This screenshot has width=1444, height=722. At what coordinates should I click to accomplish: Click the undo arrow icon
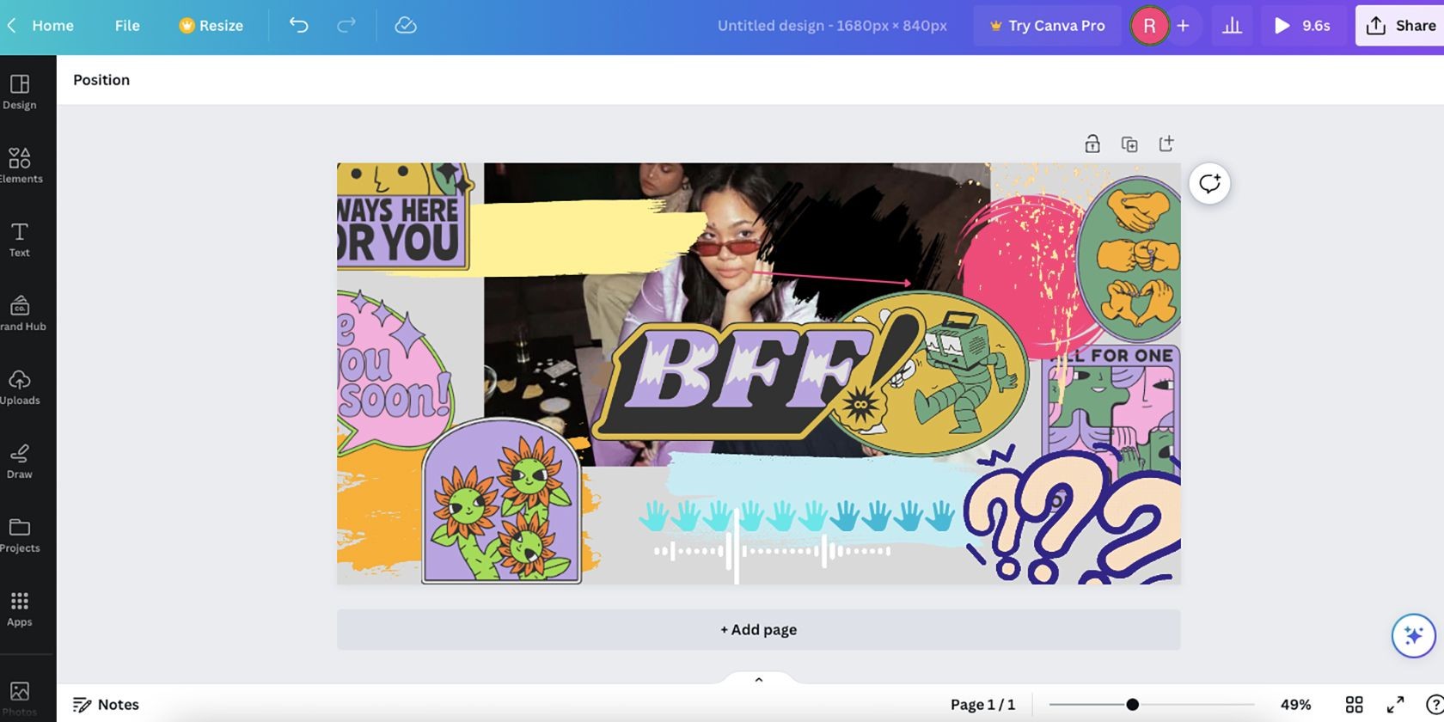point(298,26)
